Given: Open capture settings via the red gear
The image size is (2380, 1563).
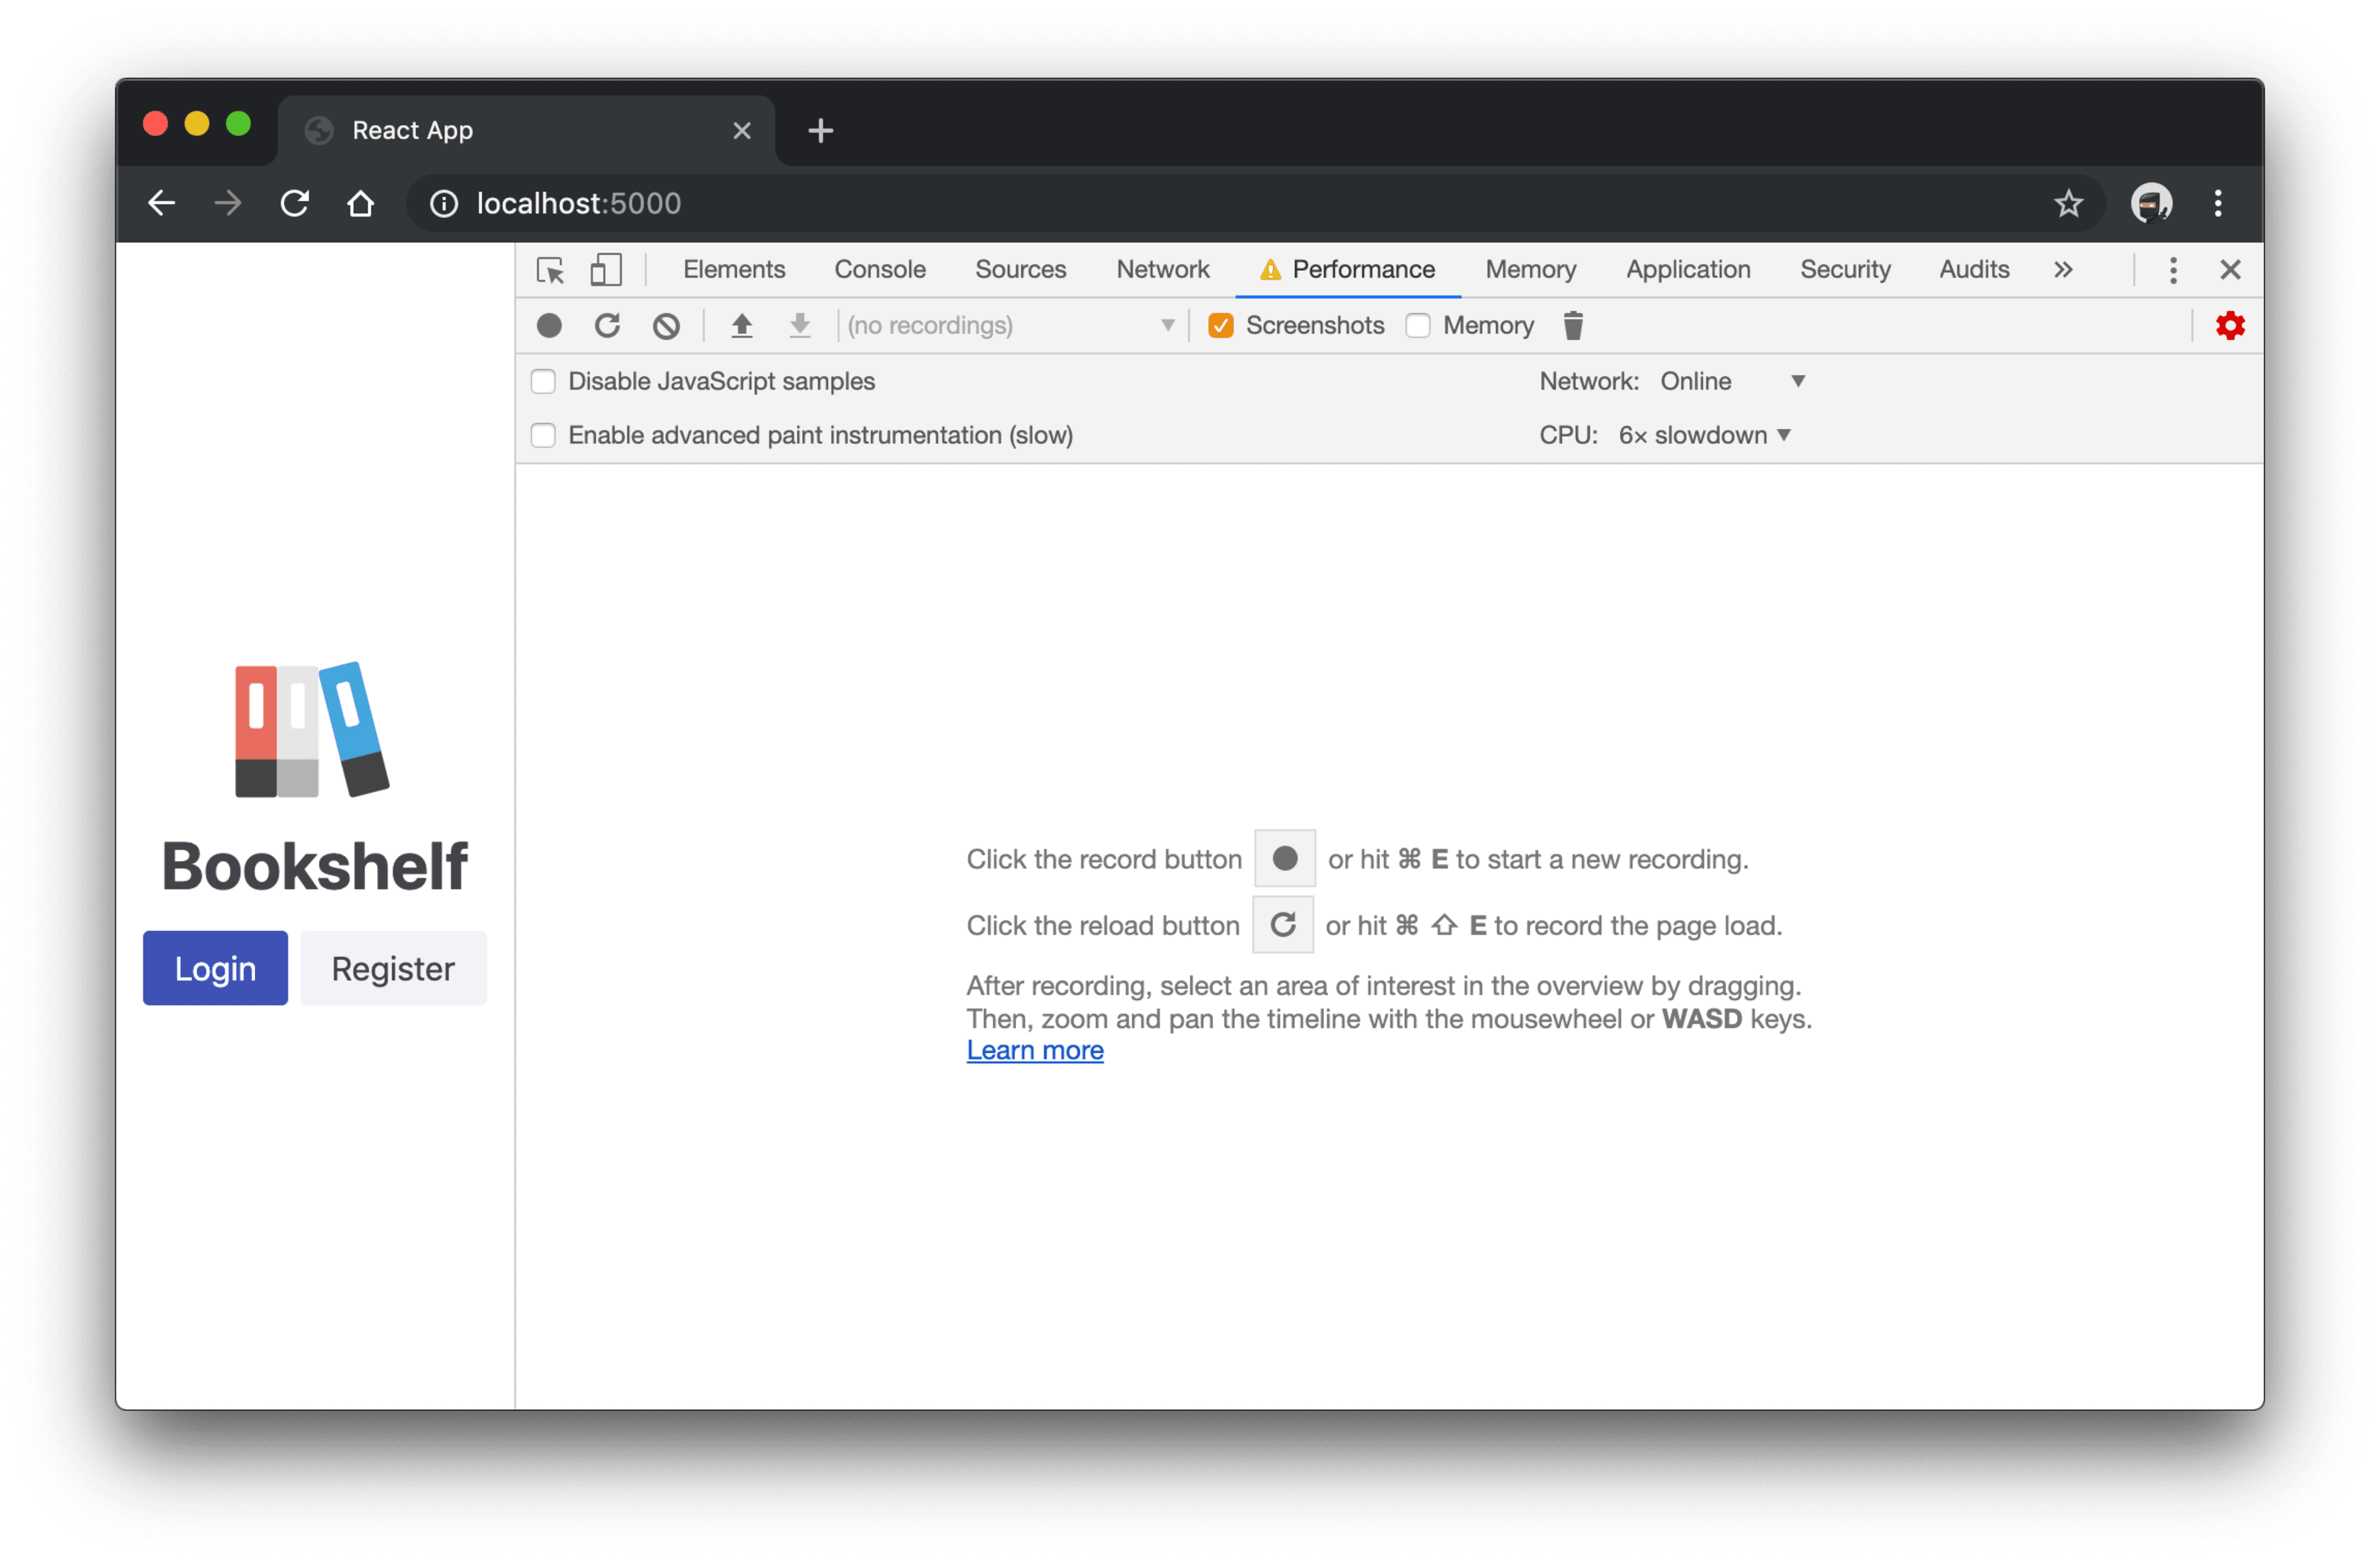Looking at the screenshot, I should (x=2231, y=326).
